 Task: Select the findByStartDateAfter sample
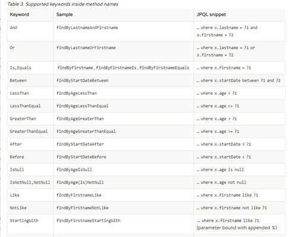click(80, 144)
